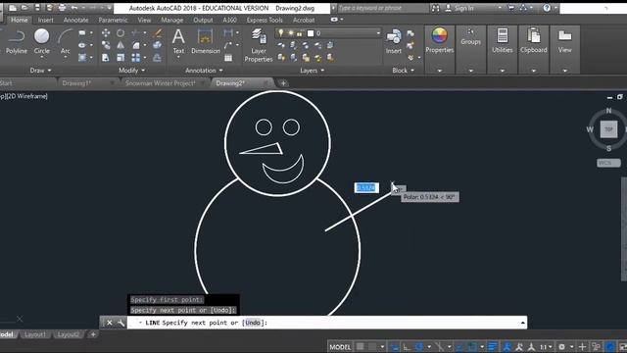Click the Erase tool in Modify panel
This screenshot has height=353, width=627.
tap(157, 32)
